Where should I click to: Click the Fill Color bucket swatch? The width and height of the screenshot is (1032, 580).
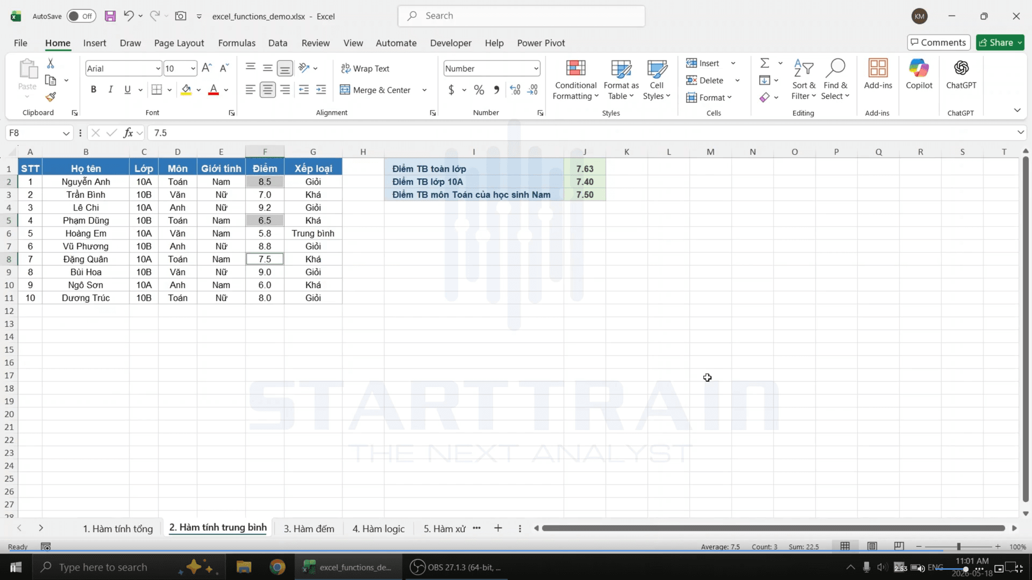(186, 90)
